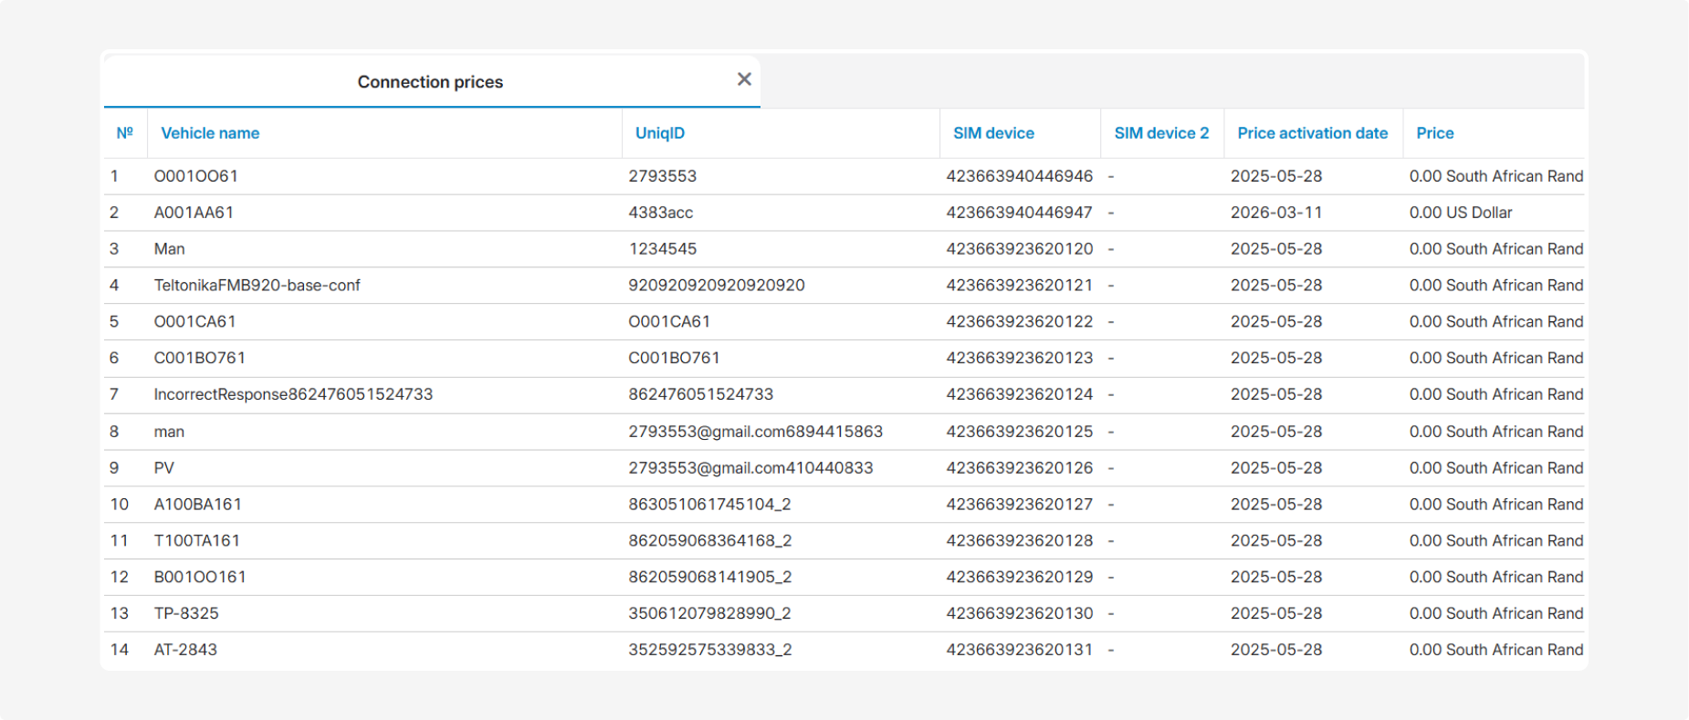Sort by Vehicle name column header
1689x720 pixels.
point(210,133)
